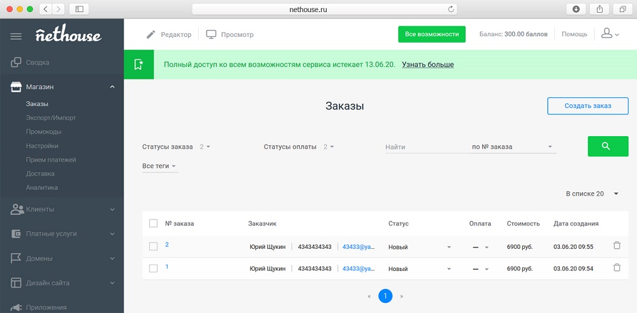This screenshot has width=637, height=313.
Task: Open the Все теги dropdown
Action: [160, 167]
